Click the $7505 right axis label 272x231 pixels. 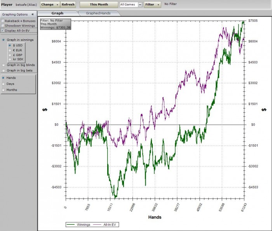(x=253, y=21)
